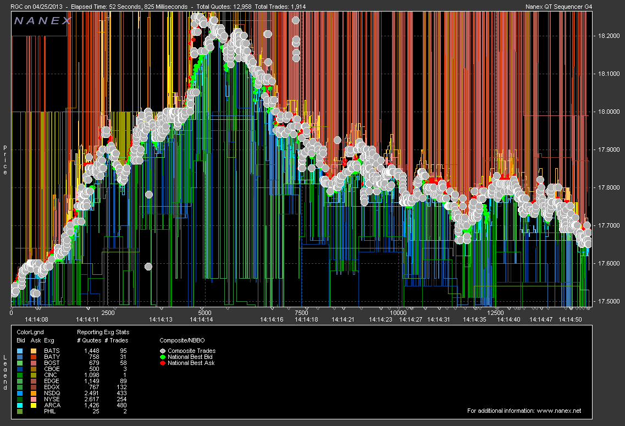Click the NYSE quote count 2,617
The height and width of the screenshot is (426, 625).
[x=92, y=399]
